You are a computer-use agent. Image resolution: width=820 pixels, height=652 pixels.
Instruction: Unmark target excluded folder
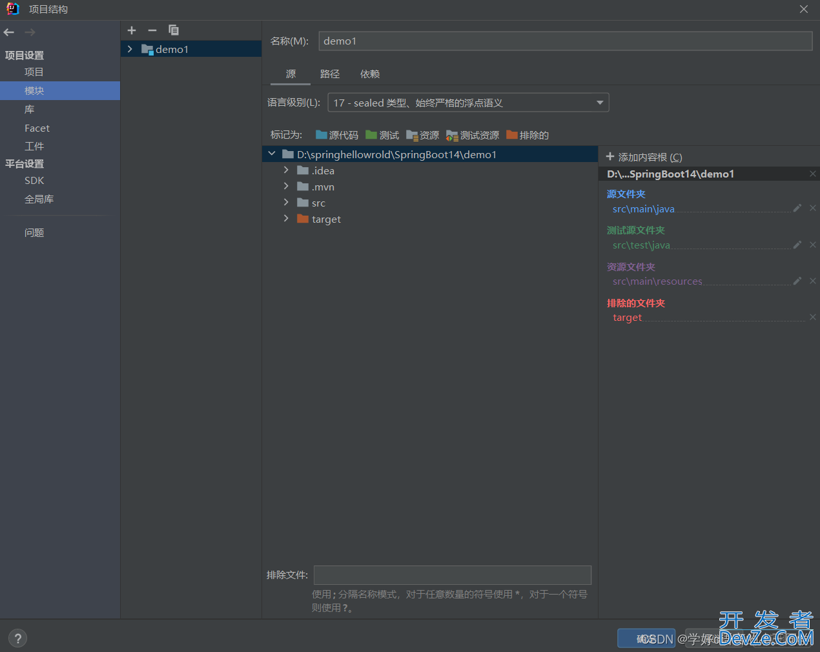813,317
